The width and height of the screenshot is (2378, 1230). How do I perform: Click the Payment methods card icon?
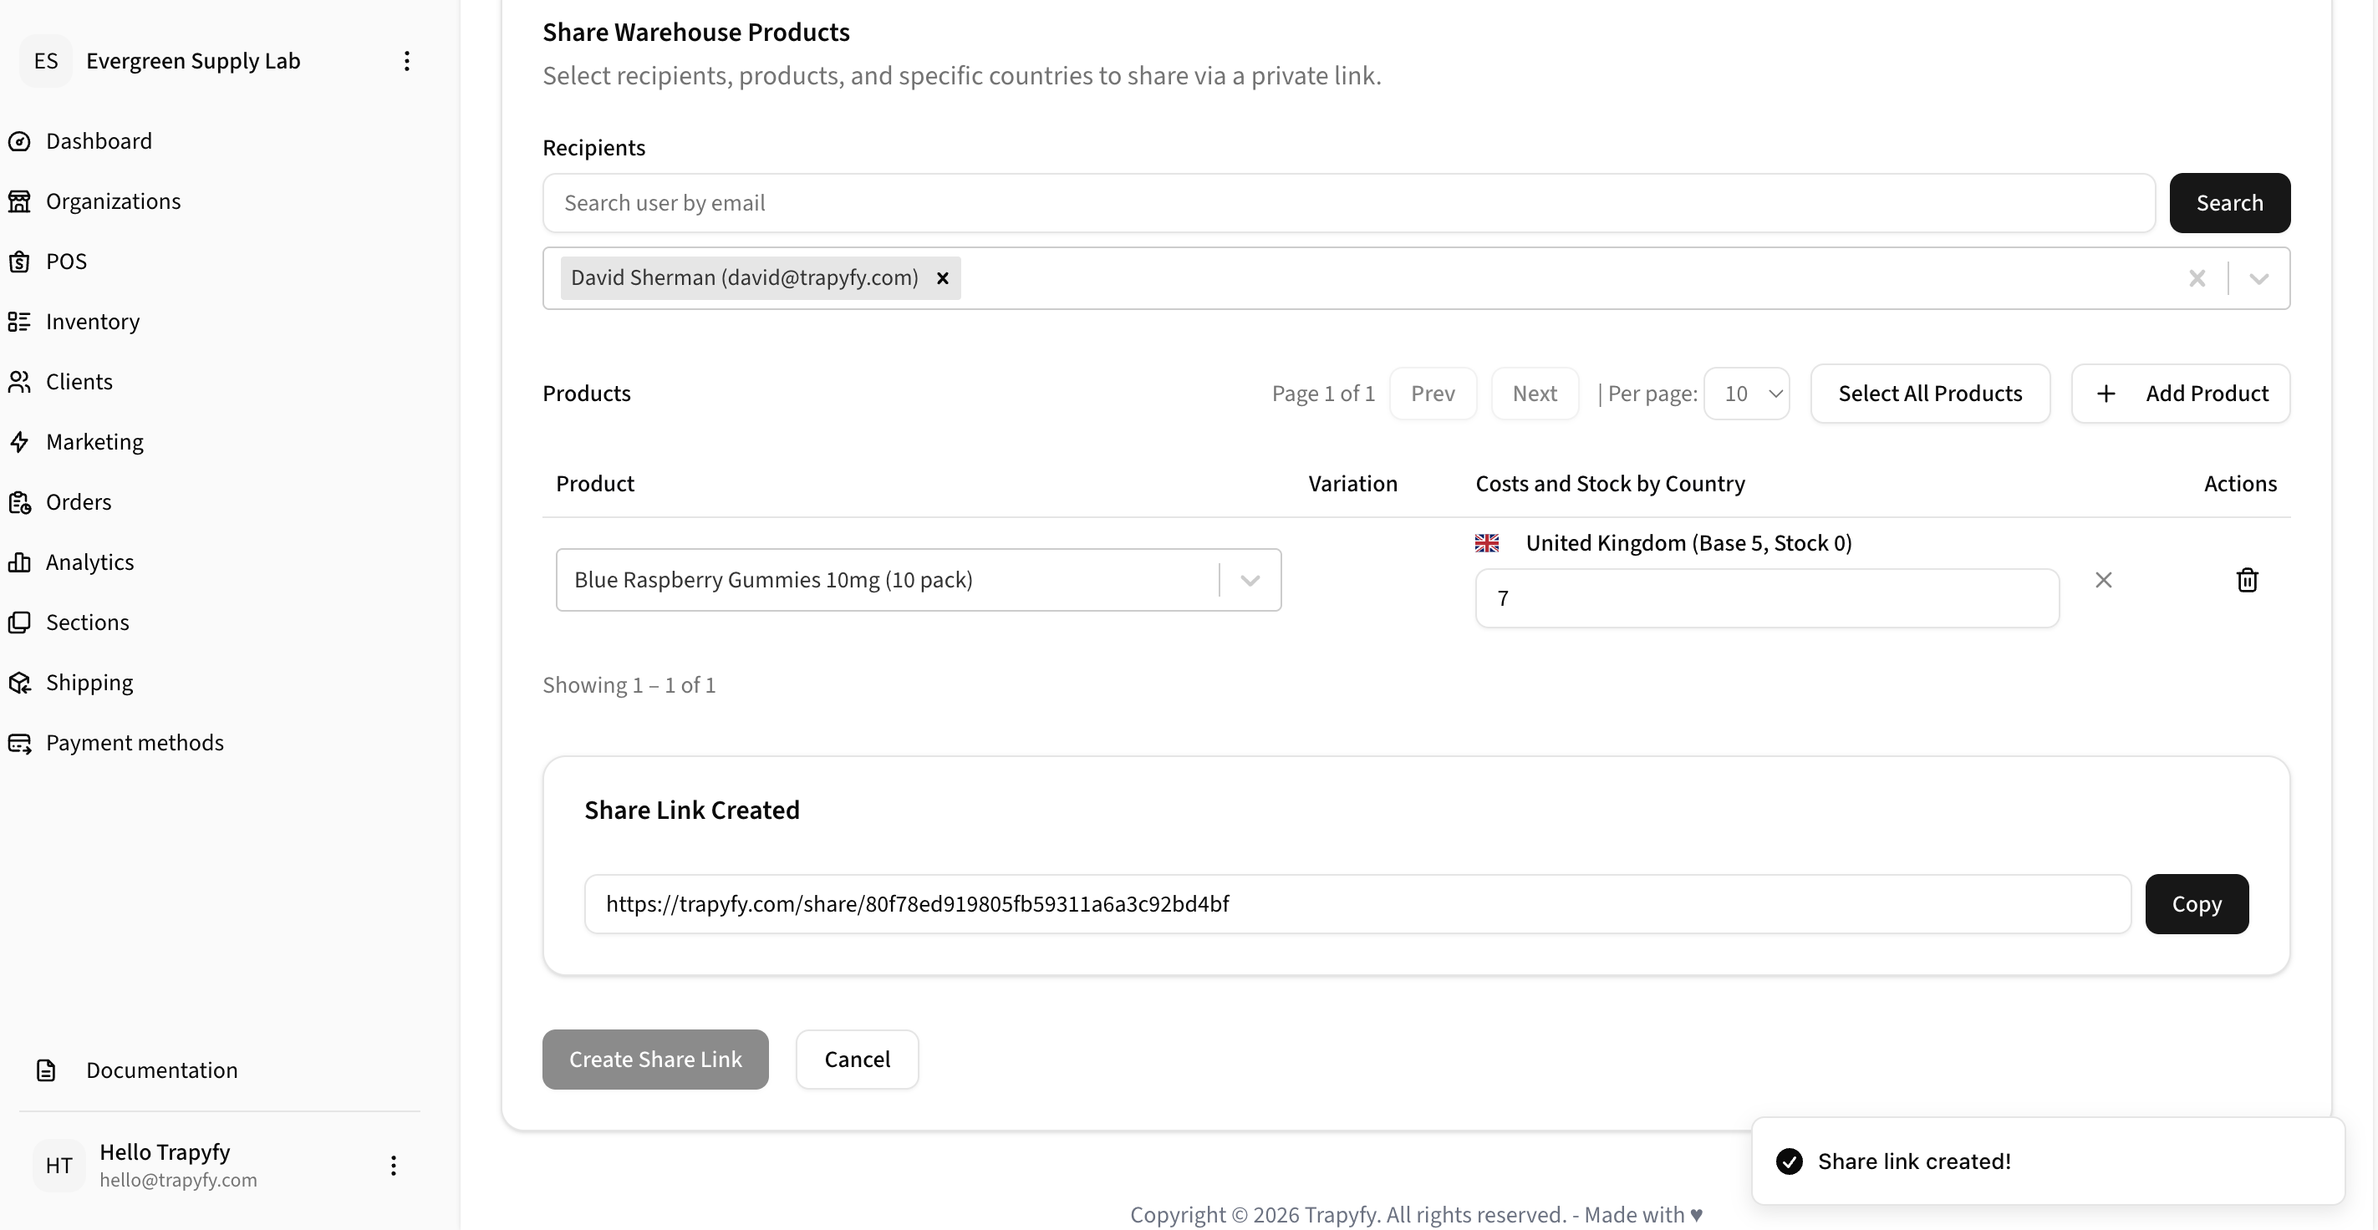(x=19, y=743)
